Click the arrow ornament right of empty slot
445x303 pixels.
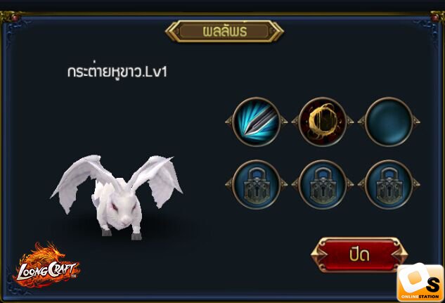click(416, 122)
